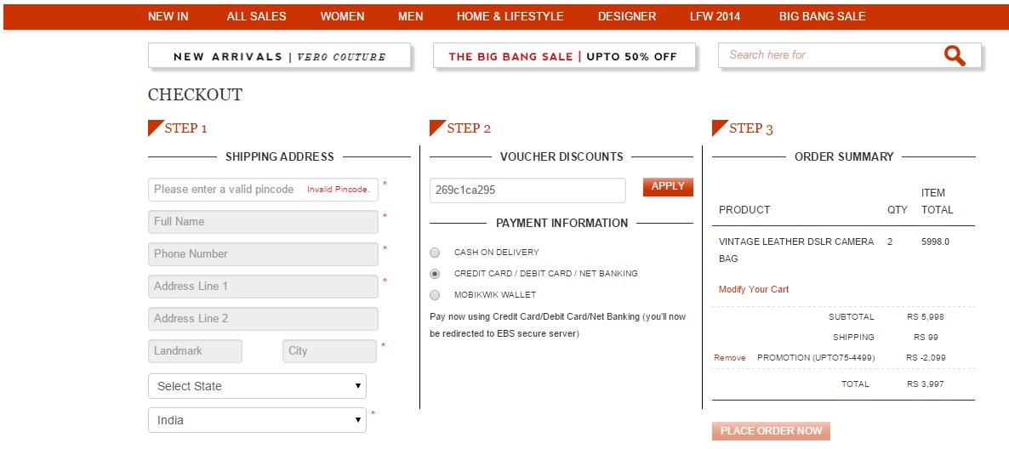Focus the Full Name field
1009x449 pixels.
click(263, 222)
